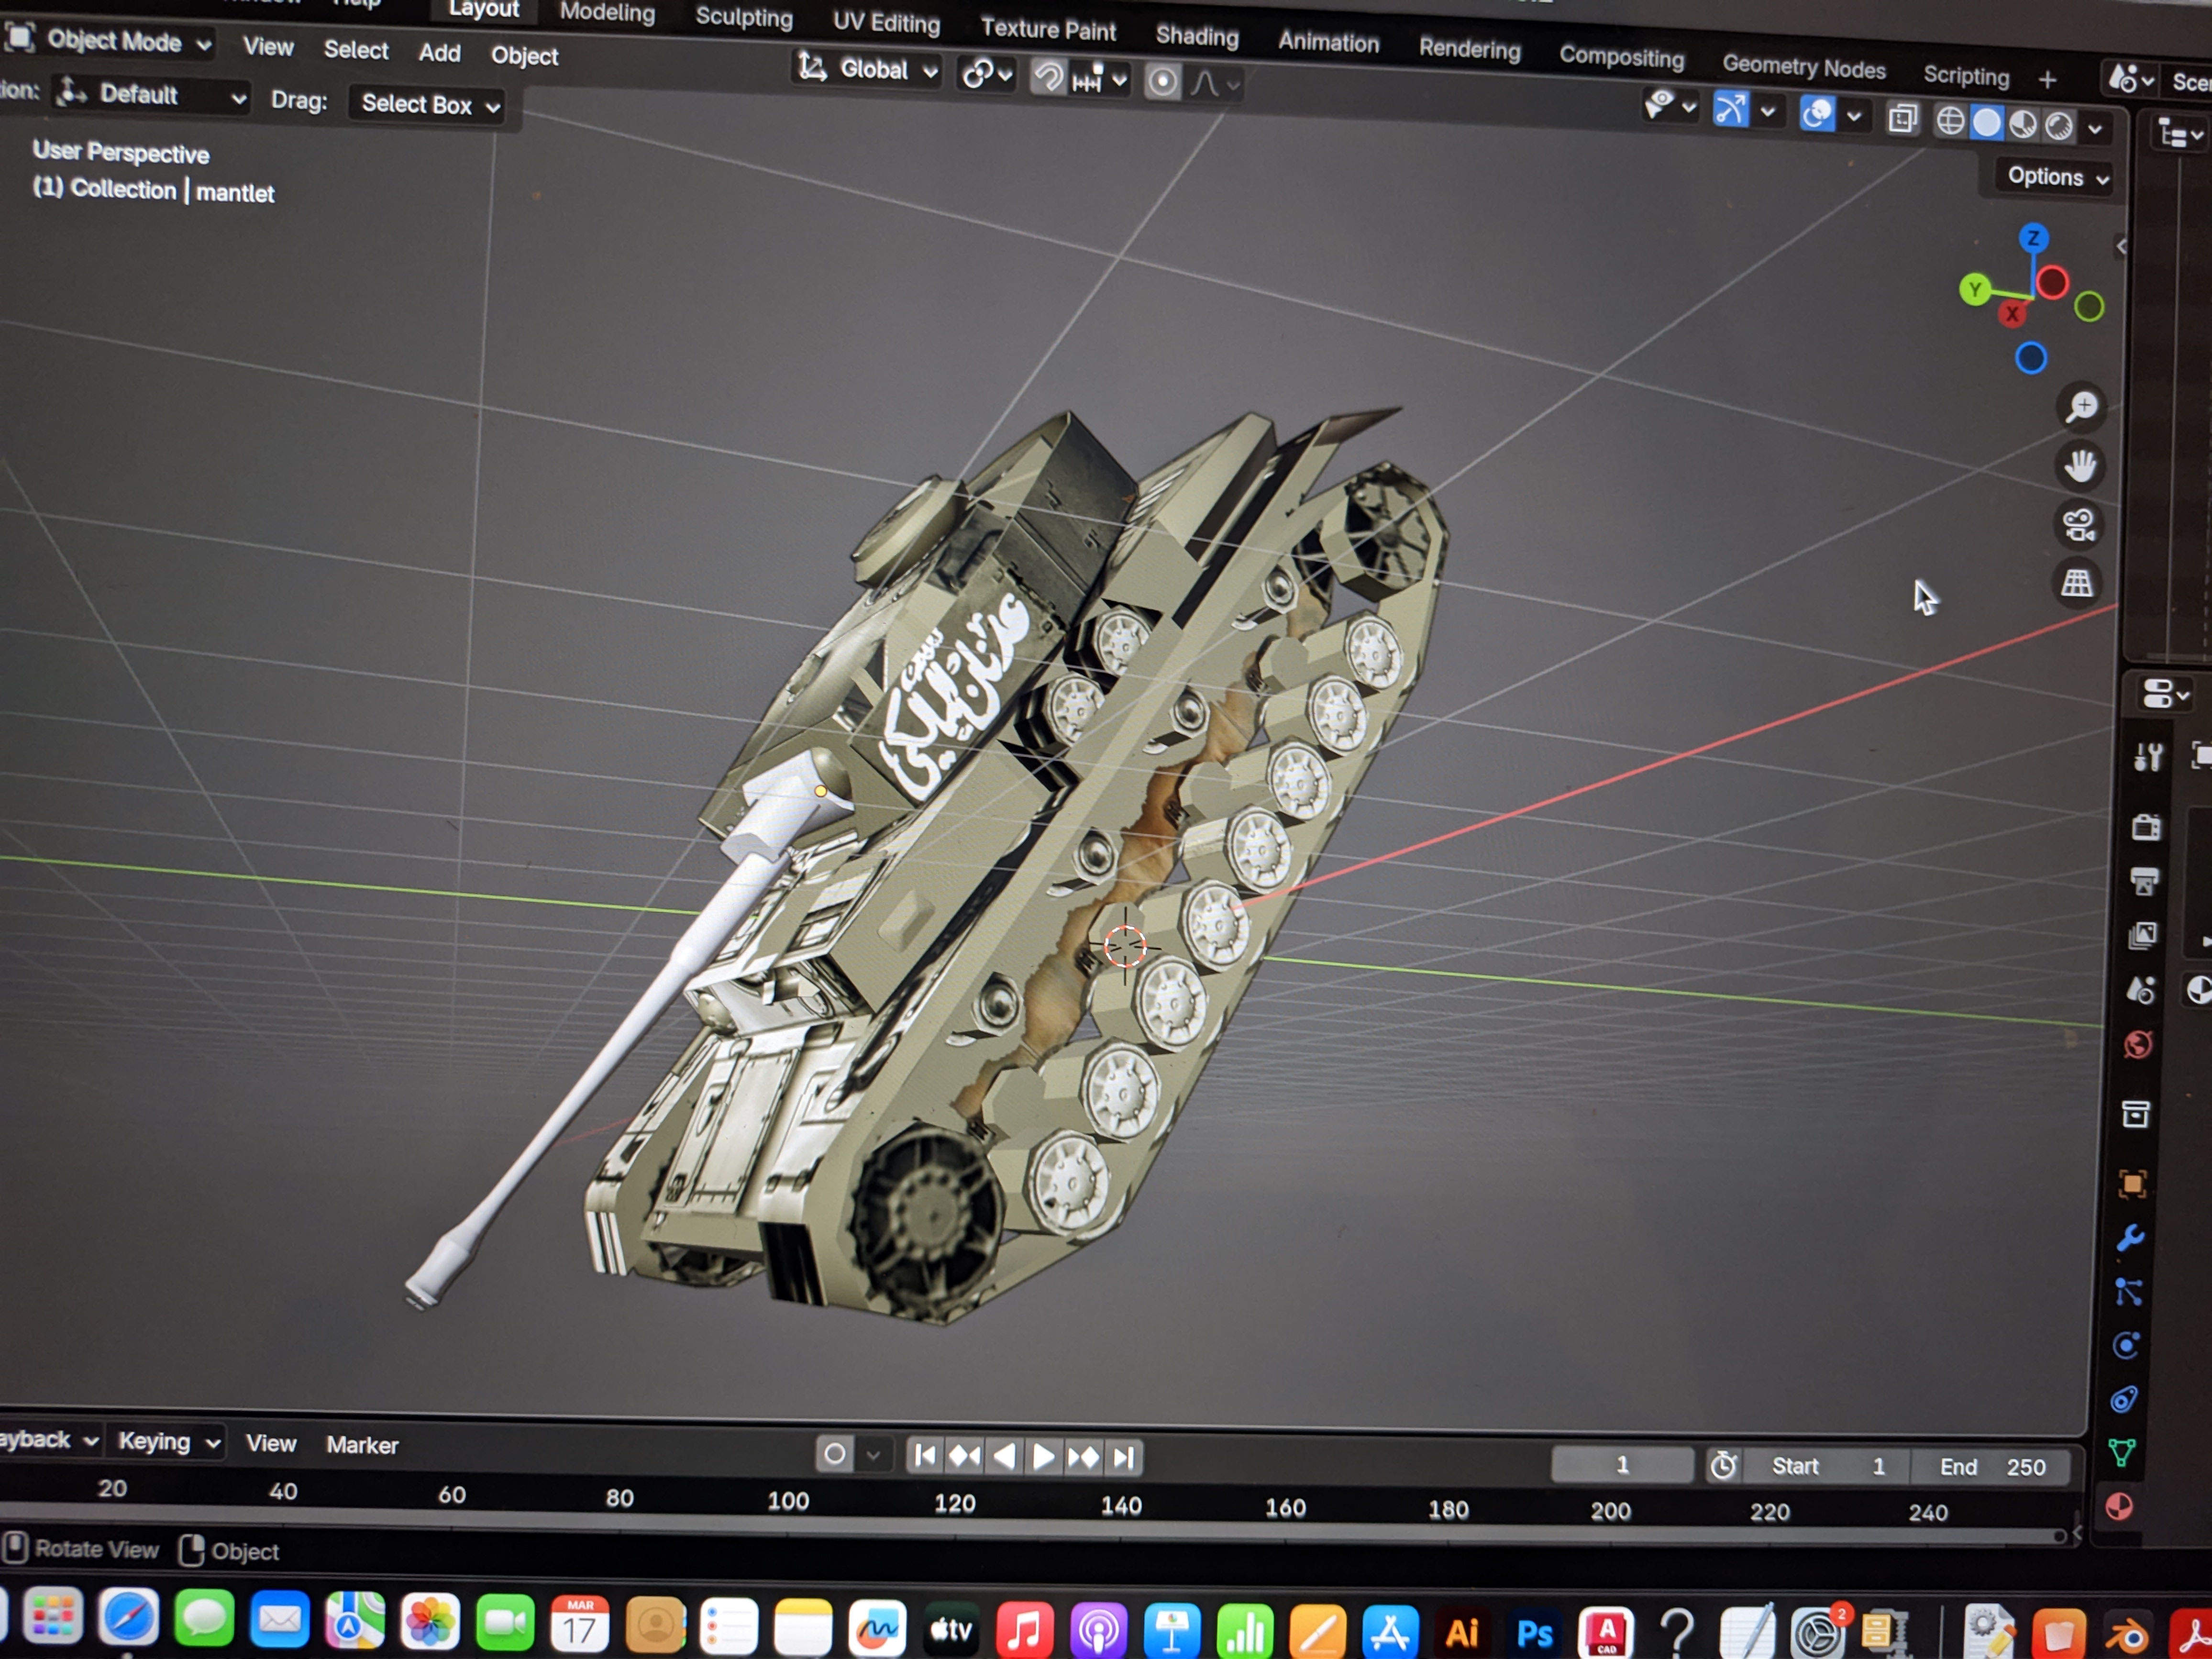Switch to the Sculpting workspace tab
Image resolution: width=2212 pixels, height=1659 pixels.
(744, 17)
